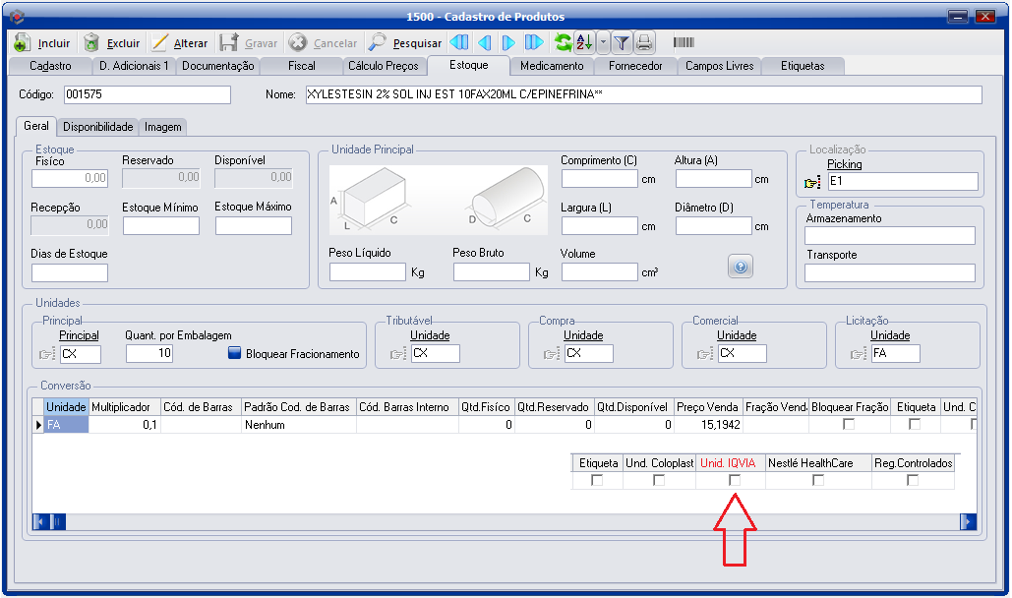Viewport: 1012px width, 598px height.
Task: Check the Unid. IQVIA checkbox
Action: click(x=734, y=480)
